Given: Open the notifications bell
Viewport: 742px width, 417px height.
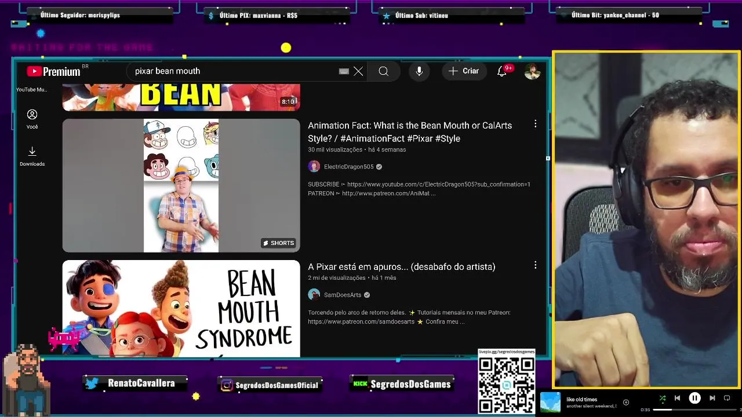Looking at the screenshot, I should pos(502,71).
